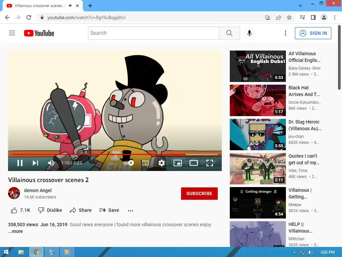Open Black Hat Arrives video thumbnail
This screenshot has width=342, height=257.
[x=258, y=100]
